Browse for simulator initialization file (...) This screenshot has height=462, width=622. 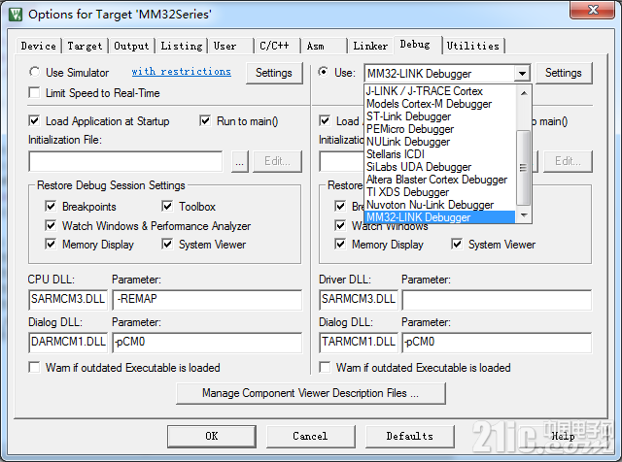[x=240, y=161]
